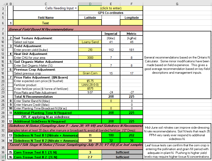
Task: Click the Yield Adjustment metric value 181
Action: point(131,50)
